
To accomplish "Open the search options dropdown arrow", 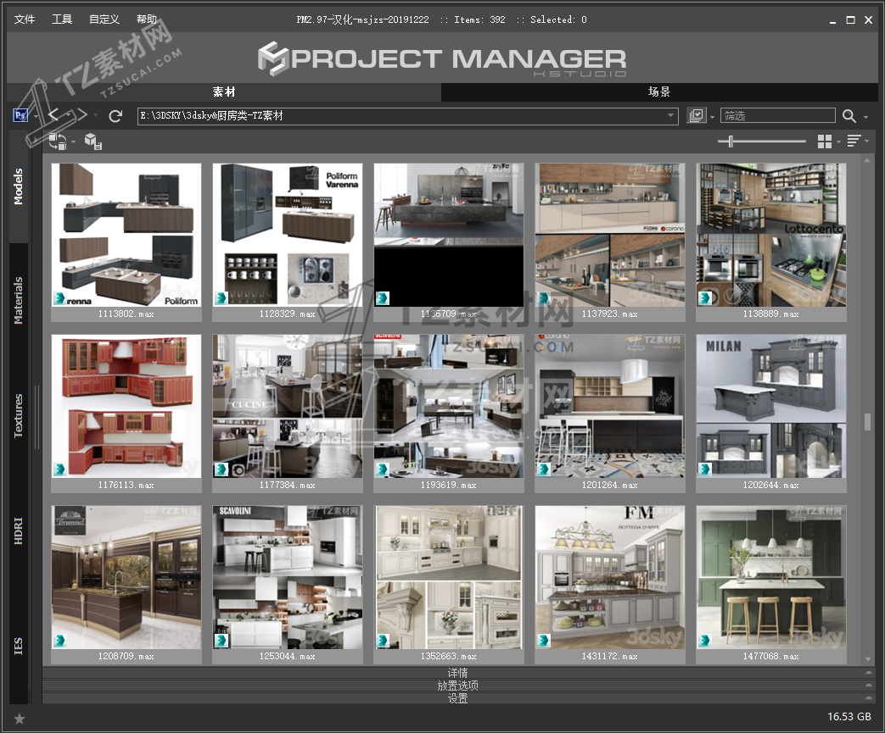I will click(x=865, y=117).
